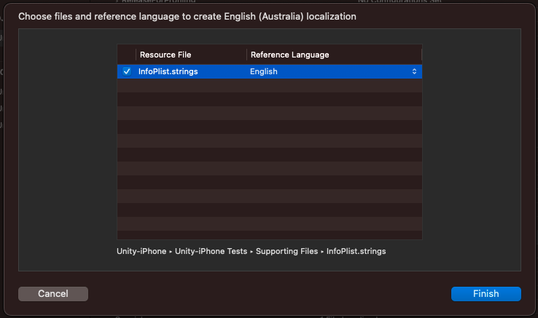Click InfoPlist.strings in the path breadcrumb
Viewport: 538px width, 318px height.
pos(356,251)
